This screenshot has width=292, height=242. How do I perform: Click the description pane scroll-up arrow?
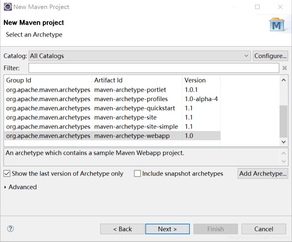(x=284, y=153)
